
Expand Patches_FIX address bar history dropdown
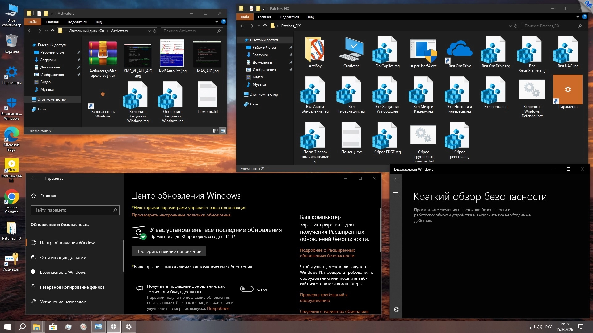[x=510, y=26]
